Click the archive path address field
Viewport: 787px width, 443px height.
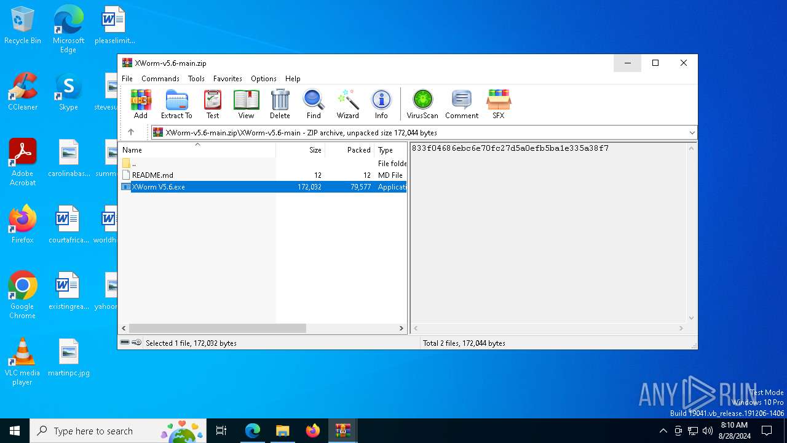pos(424,132)
